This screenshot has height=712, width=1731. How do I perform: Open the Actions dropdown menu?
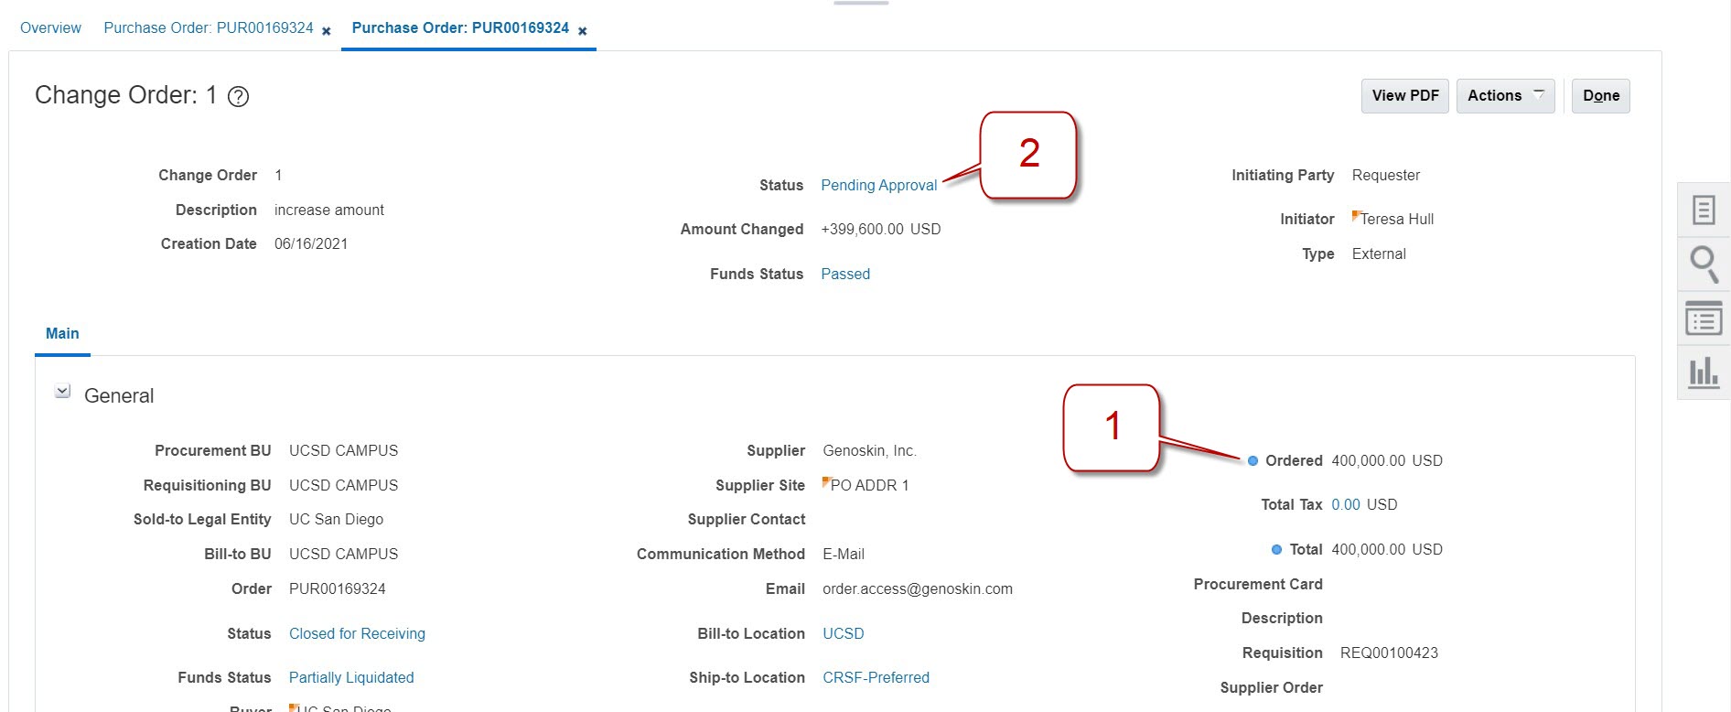[1505, 96]
